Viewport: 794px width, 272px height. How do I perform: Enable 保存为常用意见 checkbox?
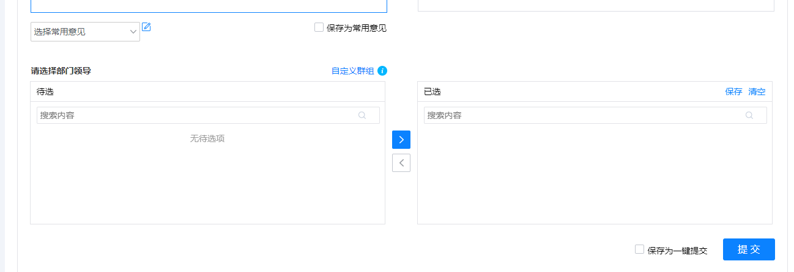[x=319, y=27]
